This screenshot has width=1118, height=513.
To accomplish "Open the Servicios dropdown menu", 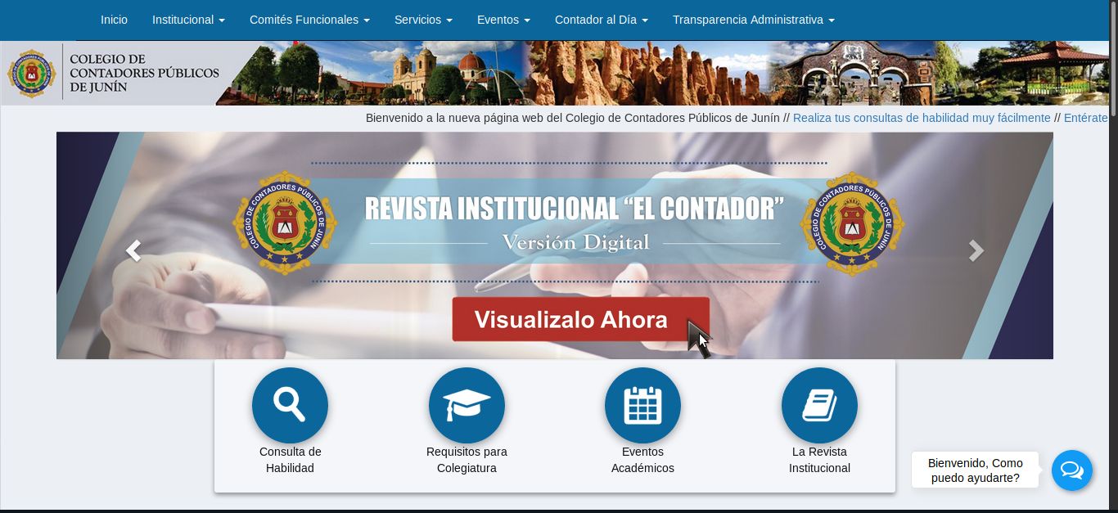I will pos(423,20).
